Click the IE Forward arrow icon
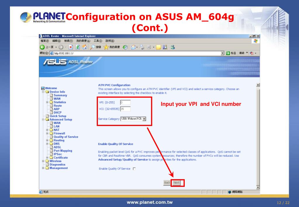The width and height of the screenshot is (299, 207). (61, 47)
